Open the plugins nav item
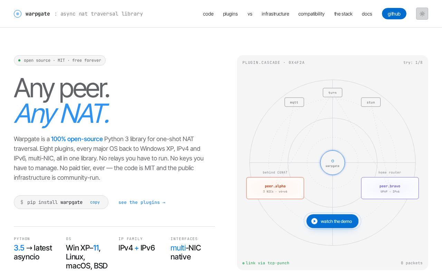442x276 pixels. tap(230, 14)
